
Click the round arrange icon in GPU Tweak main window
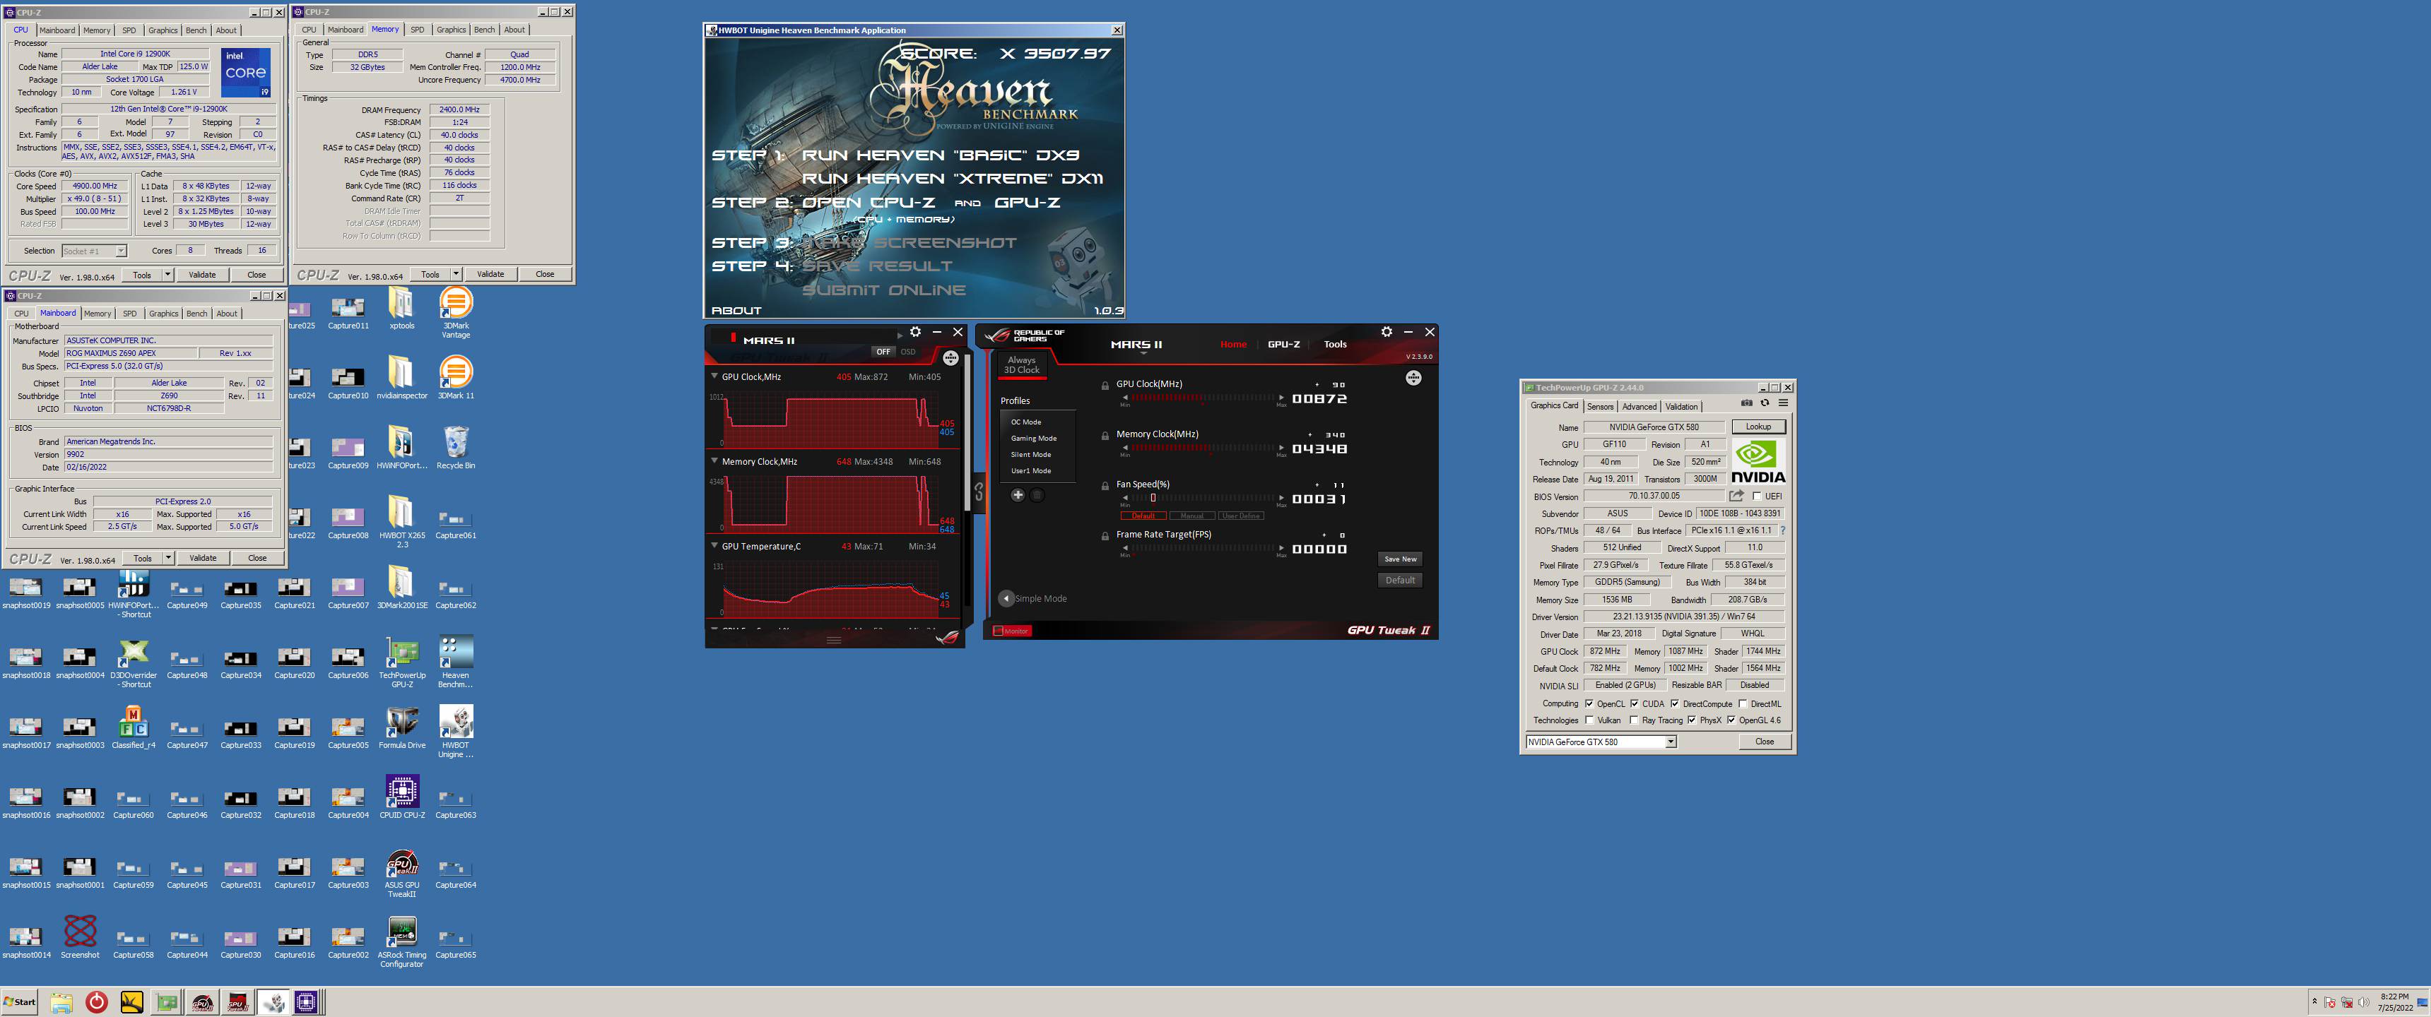point(1413,379)
